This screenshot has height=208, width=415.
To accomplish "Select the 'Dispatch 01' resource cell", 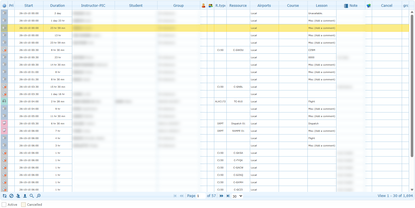I will click(x=238, y=123).
